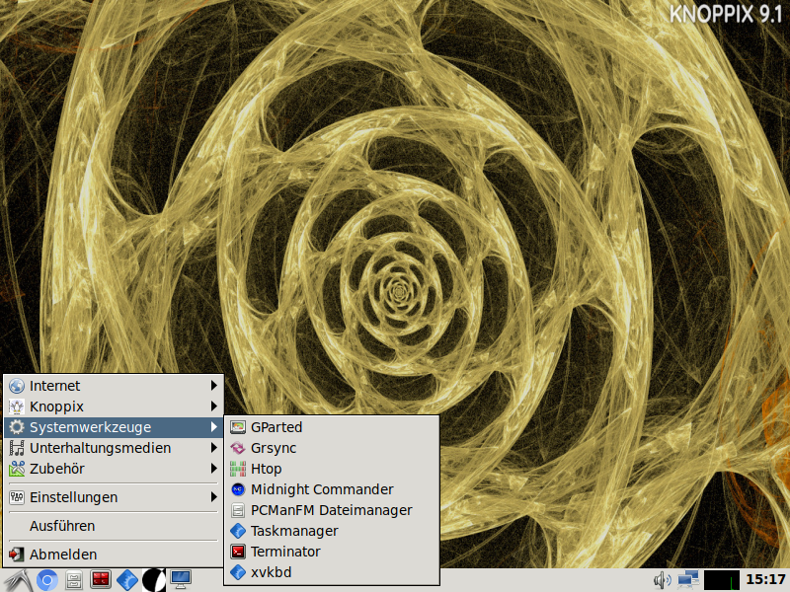
Task: Expand the Internet submenu arrow
Action: [x=213, y=386]
